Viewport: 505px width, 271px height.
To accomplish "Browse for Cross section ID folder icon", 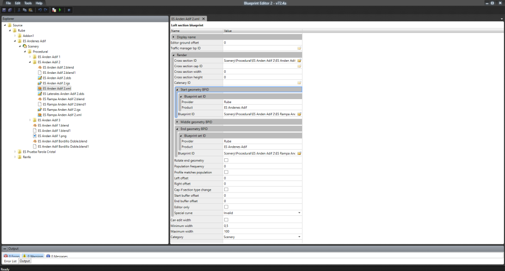I will click(299, 60).
